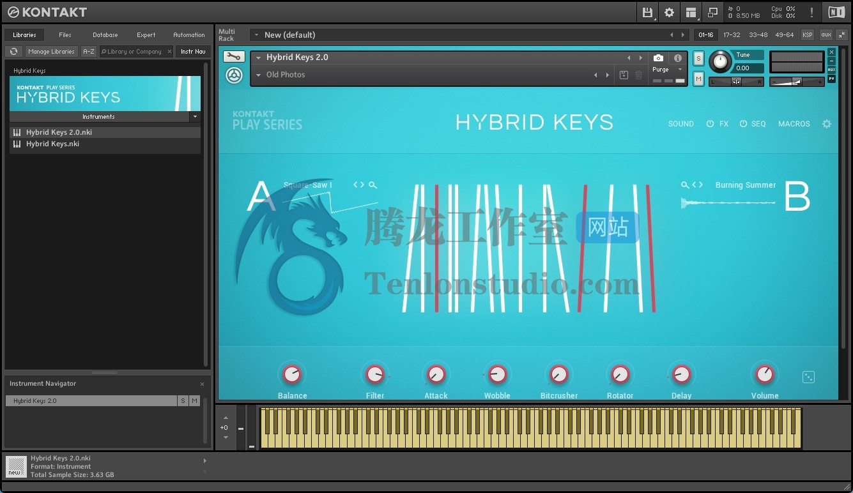Open the snapshot camera view icon
The image size is (853, 493).
[658, 57]
